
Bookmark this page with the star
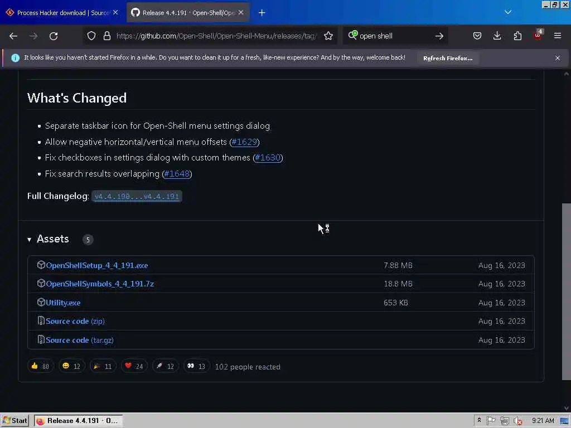(328, 36)
